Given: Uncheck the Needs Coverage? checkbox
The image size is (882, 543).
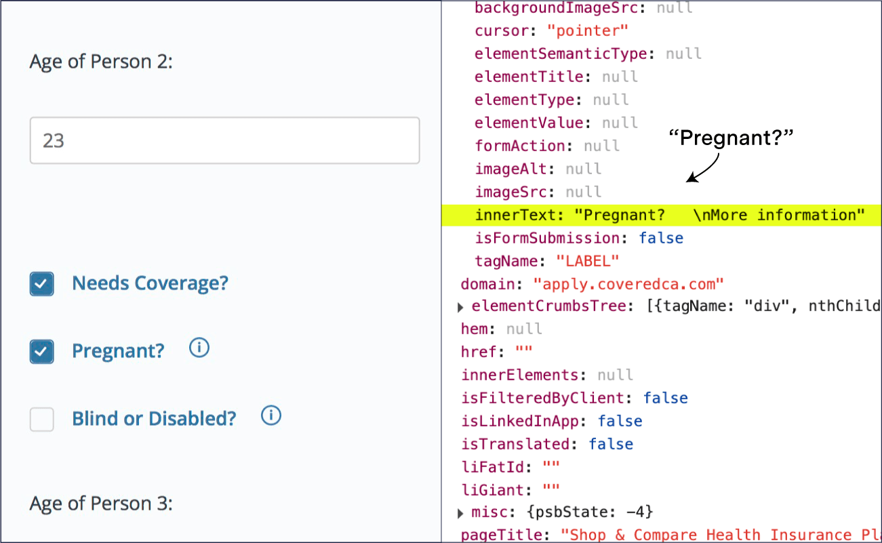Looking at the screenshot, I should point(41,283).
